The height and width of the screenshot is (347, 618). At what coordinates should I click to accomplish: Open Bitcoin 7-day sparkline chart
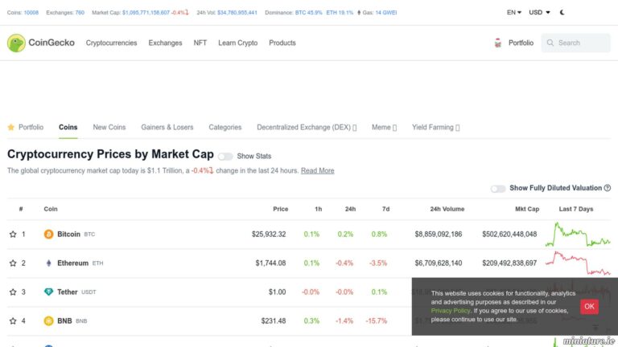pyautogui.click(x=578, y=234)
